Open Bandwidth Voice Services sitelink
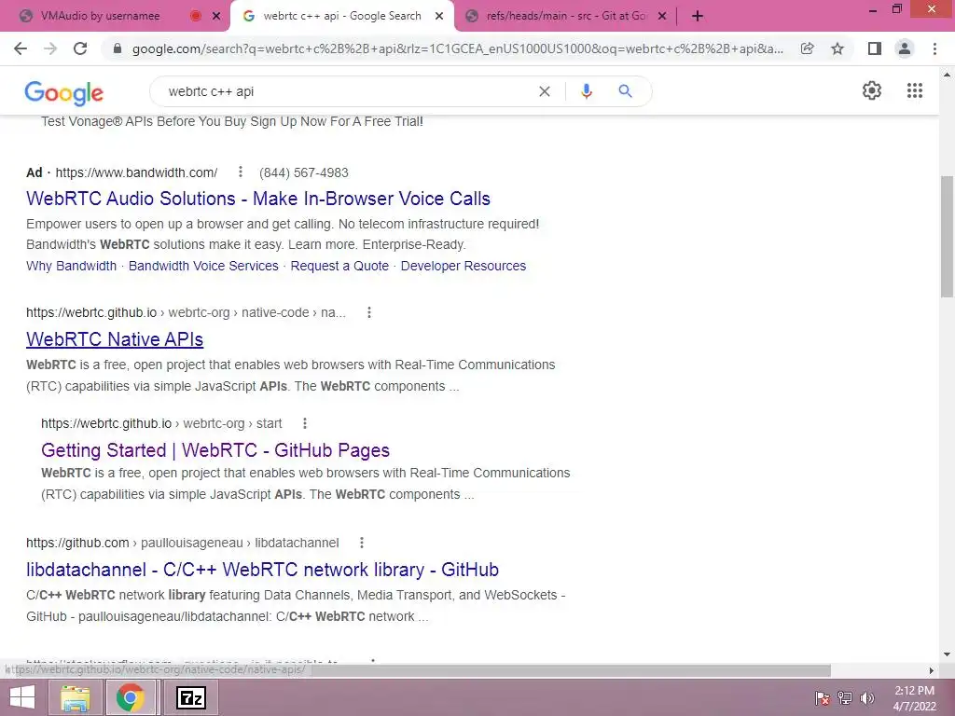 (x=203, y=266)
